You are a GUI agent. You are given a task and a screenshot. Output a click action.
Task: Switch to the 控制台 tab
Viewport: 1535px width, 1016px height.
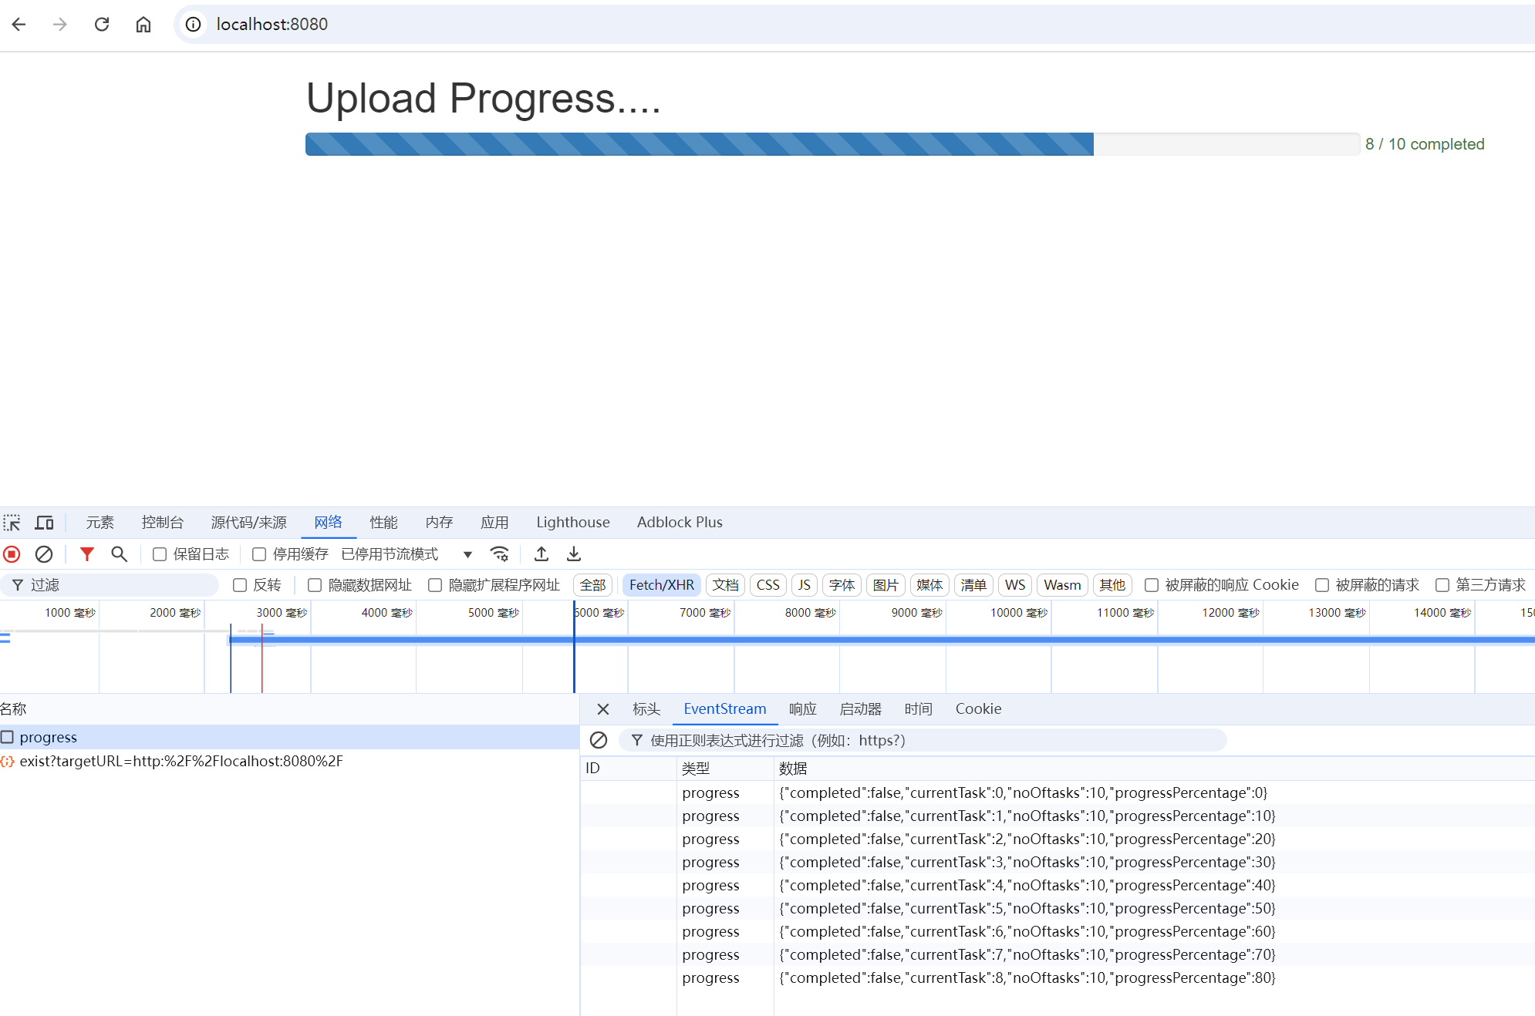pos(162,523)
